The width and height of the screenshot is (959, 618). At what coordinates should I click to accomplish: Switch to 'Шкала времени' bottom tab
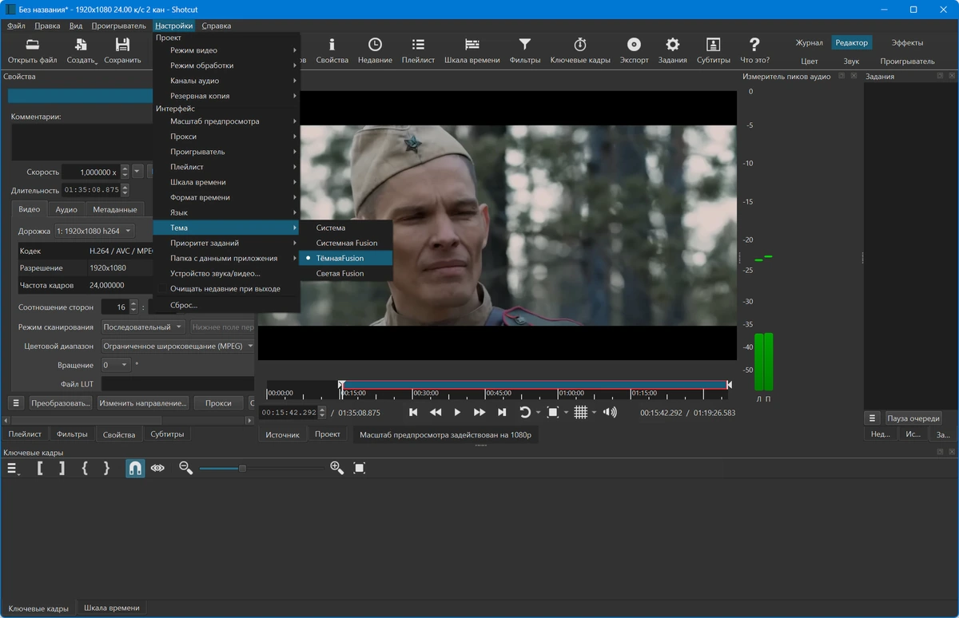(112, 608)
